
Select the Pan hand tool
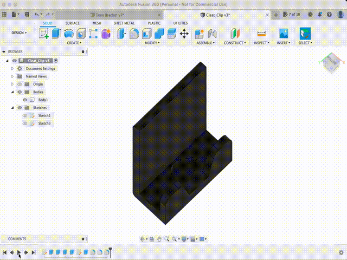pos(159,239)
